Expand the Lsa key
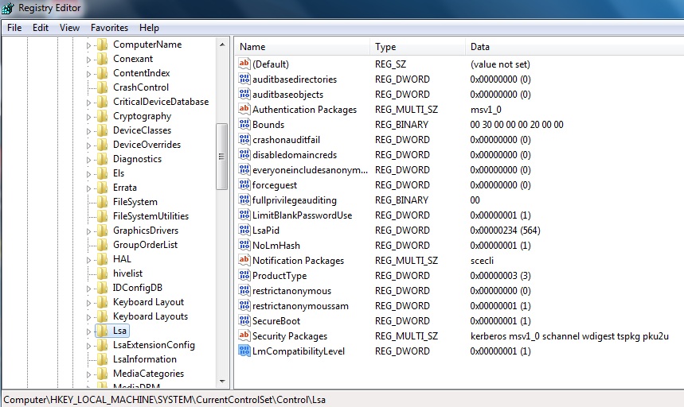 pos(88,331)
